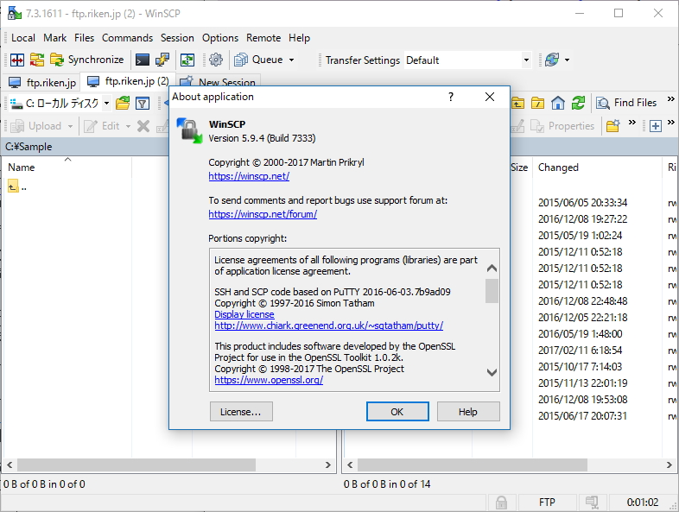The image size is (679, 512).
Task: Click the globe check-for-updates icon
Action: coord(552,60)
